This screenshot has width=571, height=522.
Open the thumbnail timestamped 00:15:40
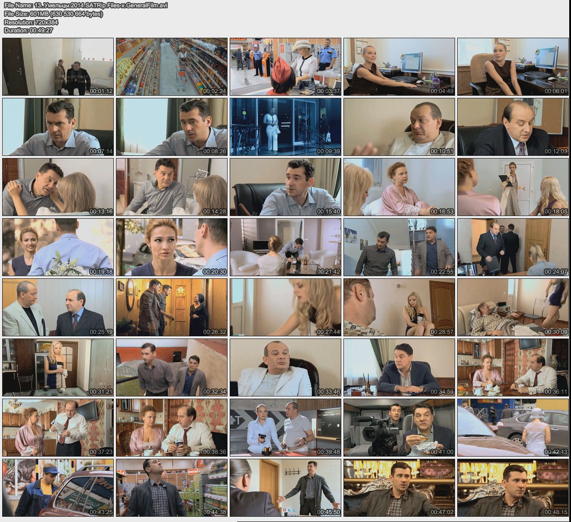click(285, 187)
